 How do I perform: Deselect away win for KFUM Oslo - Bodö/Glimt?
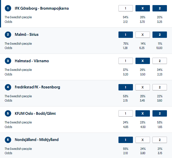[160, 114]
